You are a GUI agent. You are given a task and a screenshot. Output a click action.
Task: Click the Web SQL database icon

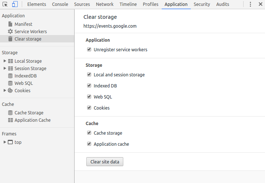click(10, 83)
